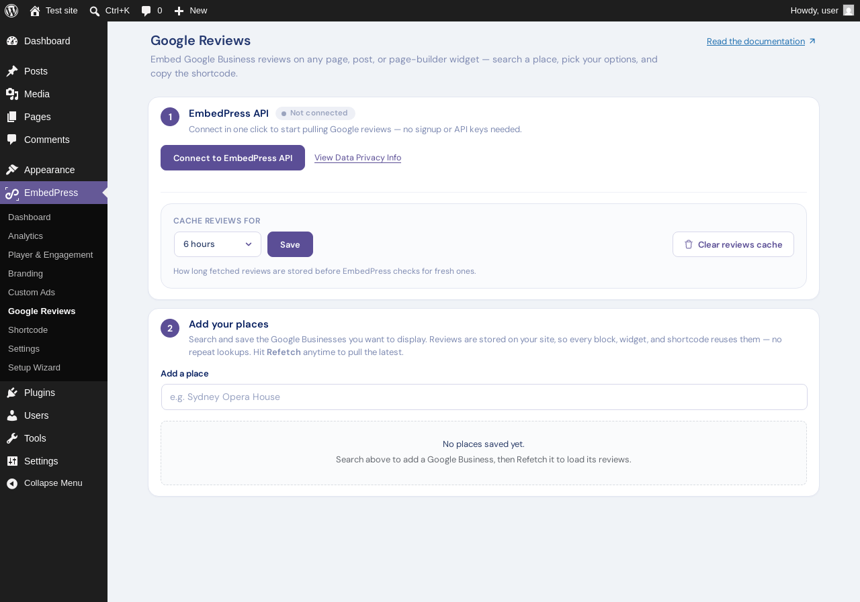Click the Add a place search field

tap(484, 397)
